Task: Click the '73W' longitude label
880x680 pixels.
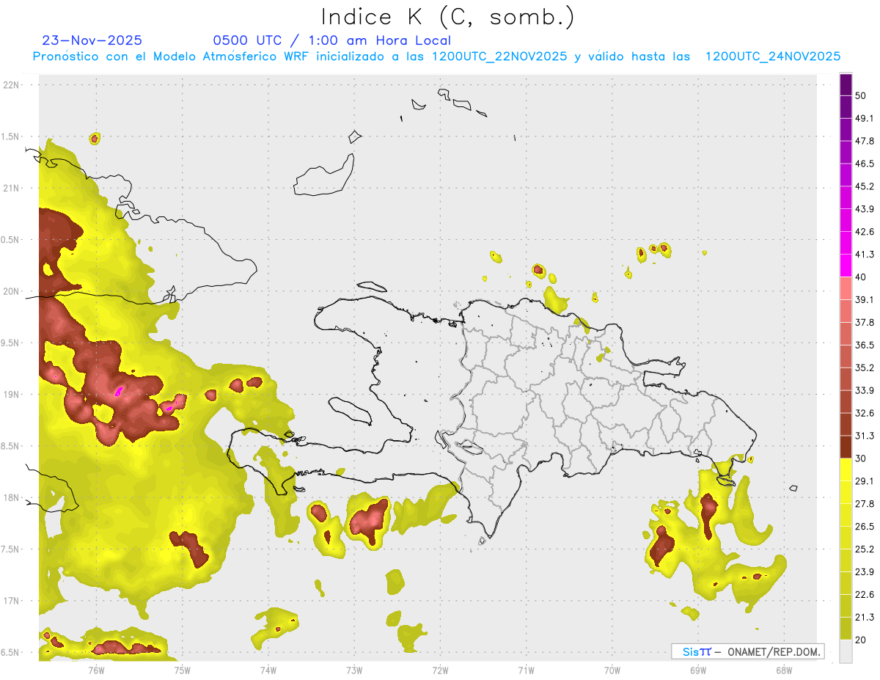Action: point(354,670)
